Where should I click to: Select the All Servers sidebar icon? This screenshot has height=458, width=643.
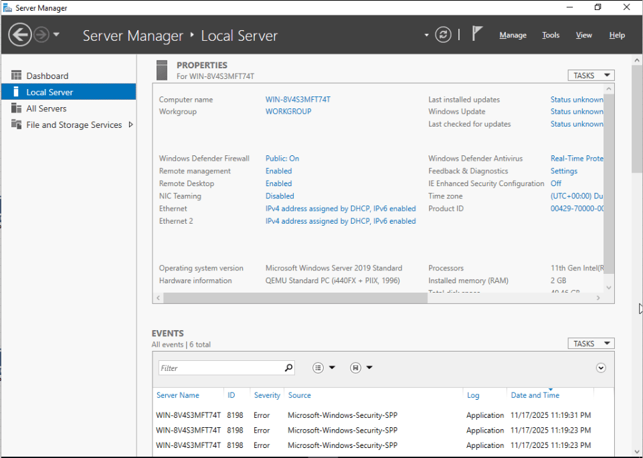point(16,108)
